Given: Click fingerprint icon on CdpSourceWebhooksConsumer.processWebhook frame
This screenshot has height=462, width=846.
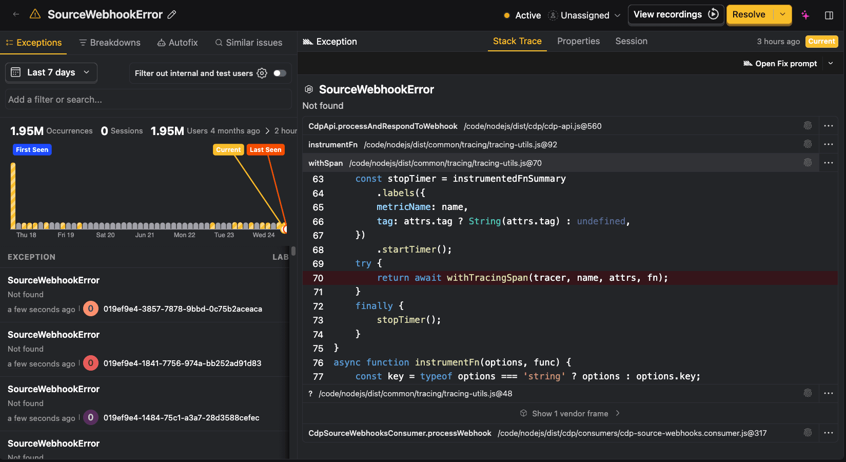Looking at the screenshot, I should point(808,433).
